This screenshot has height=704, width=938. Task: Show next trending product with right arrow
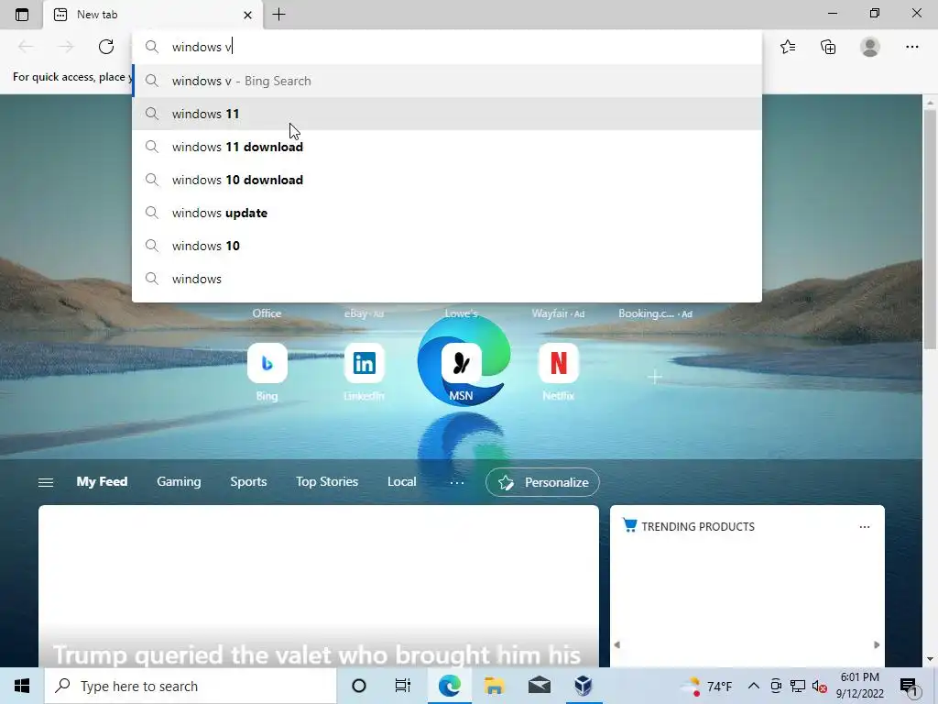click(x=877, y=644)
